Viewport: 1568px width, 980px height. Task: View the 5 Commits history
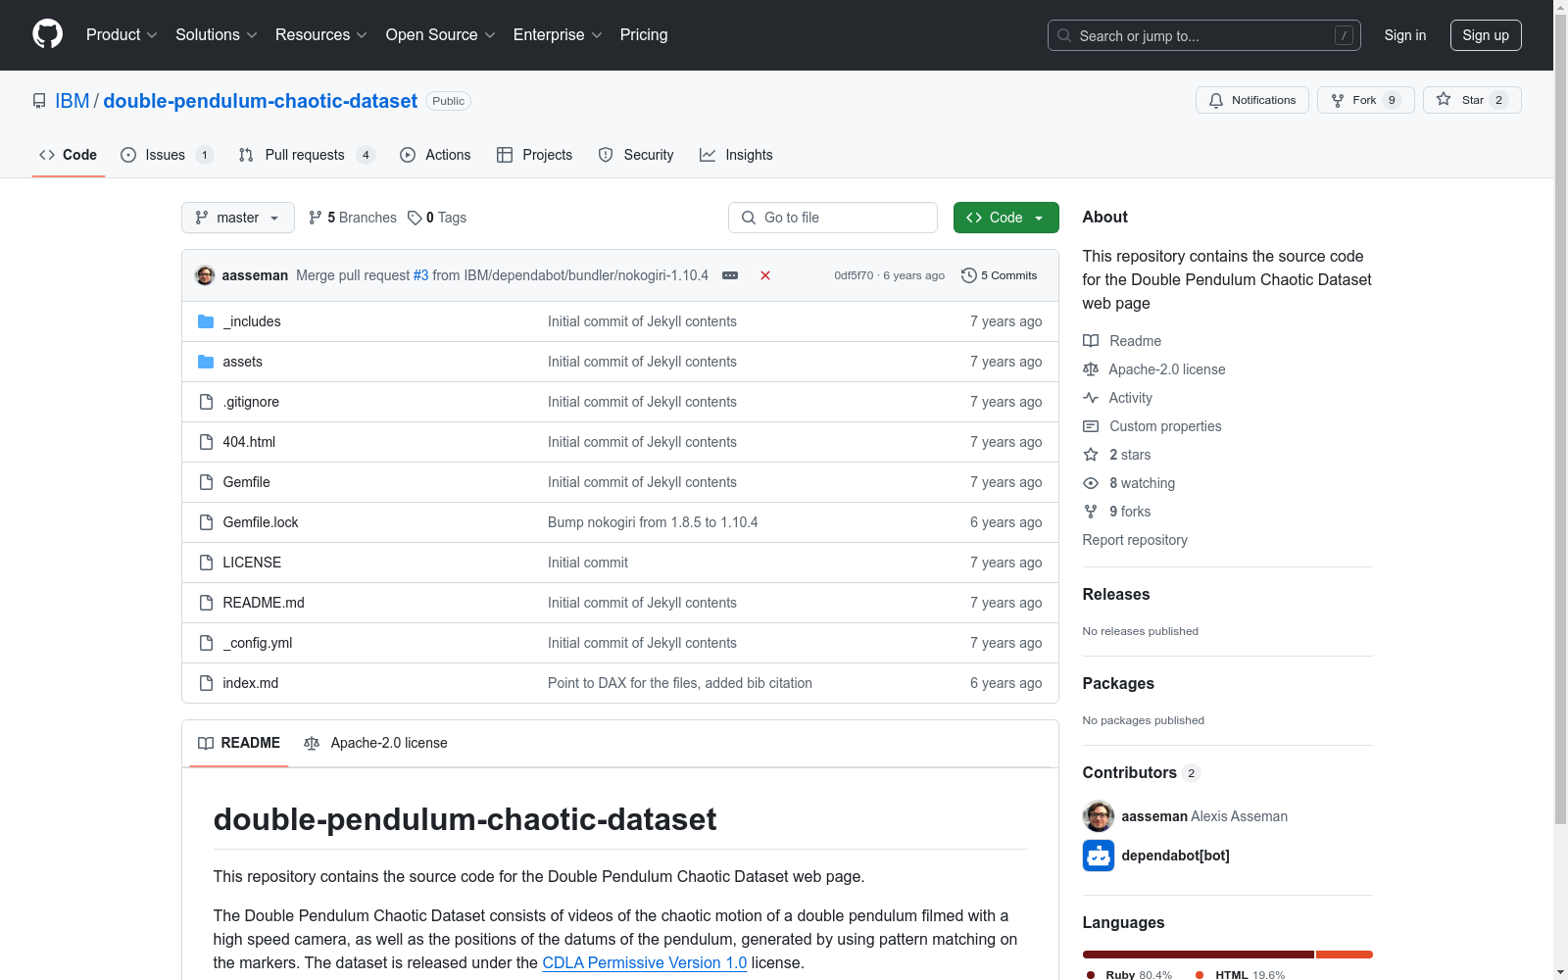[1000, 275]
